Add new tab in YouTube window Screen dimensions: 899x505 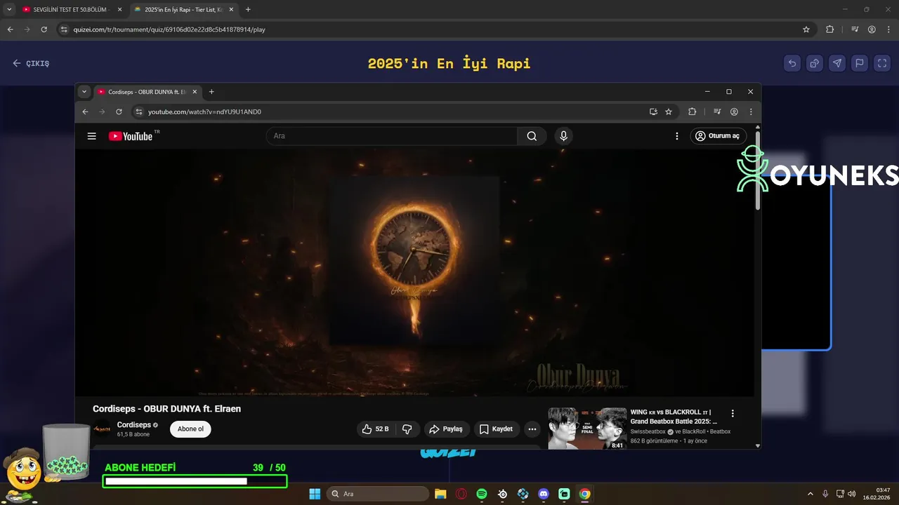[211, 92]
